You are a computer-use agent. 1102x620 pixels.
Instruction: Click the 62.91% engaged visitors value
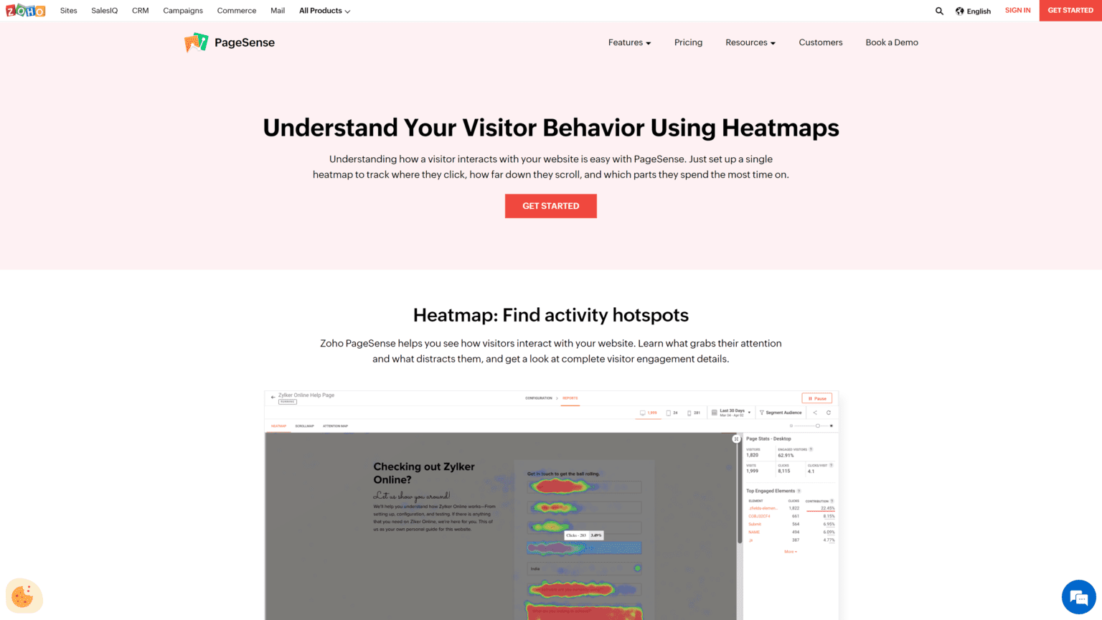(786, 455)
